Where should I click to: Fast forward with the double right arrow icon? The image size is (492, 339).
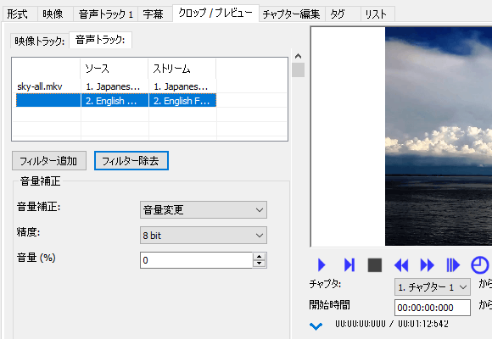[427, 265]
